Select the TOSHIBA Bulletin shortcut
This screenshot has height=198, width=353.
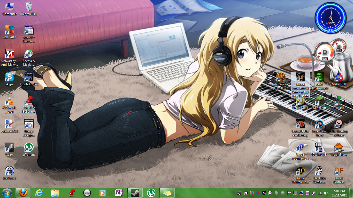pos(29,104)
